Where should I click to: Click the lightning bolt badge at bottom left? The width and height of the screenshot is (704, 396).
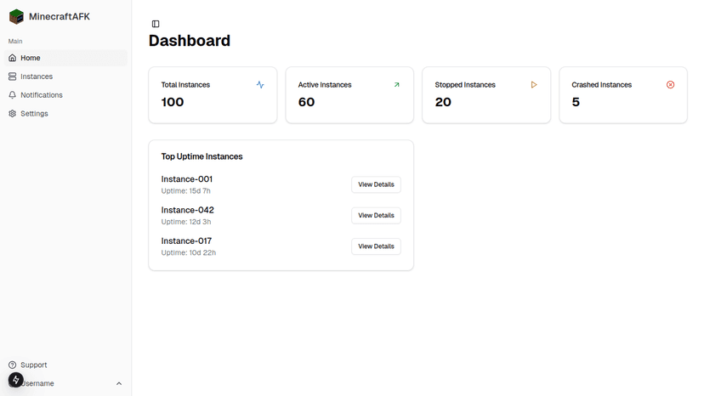pos(16,380)
